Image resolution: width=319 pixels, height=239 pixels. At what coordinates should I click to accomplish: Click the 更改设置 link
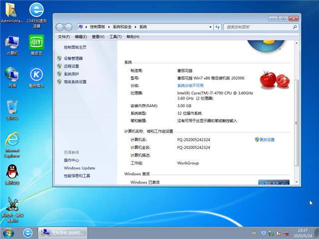pos(267,139)
